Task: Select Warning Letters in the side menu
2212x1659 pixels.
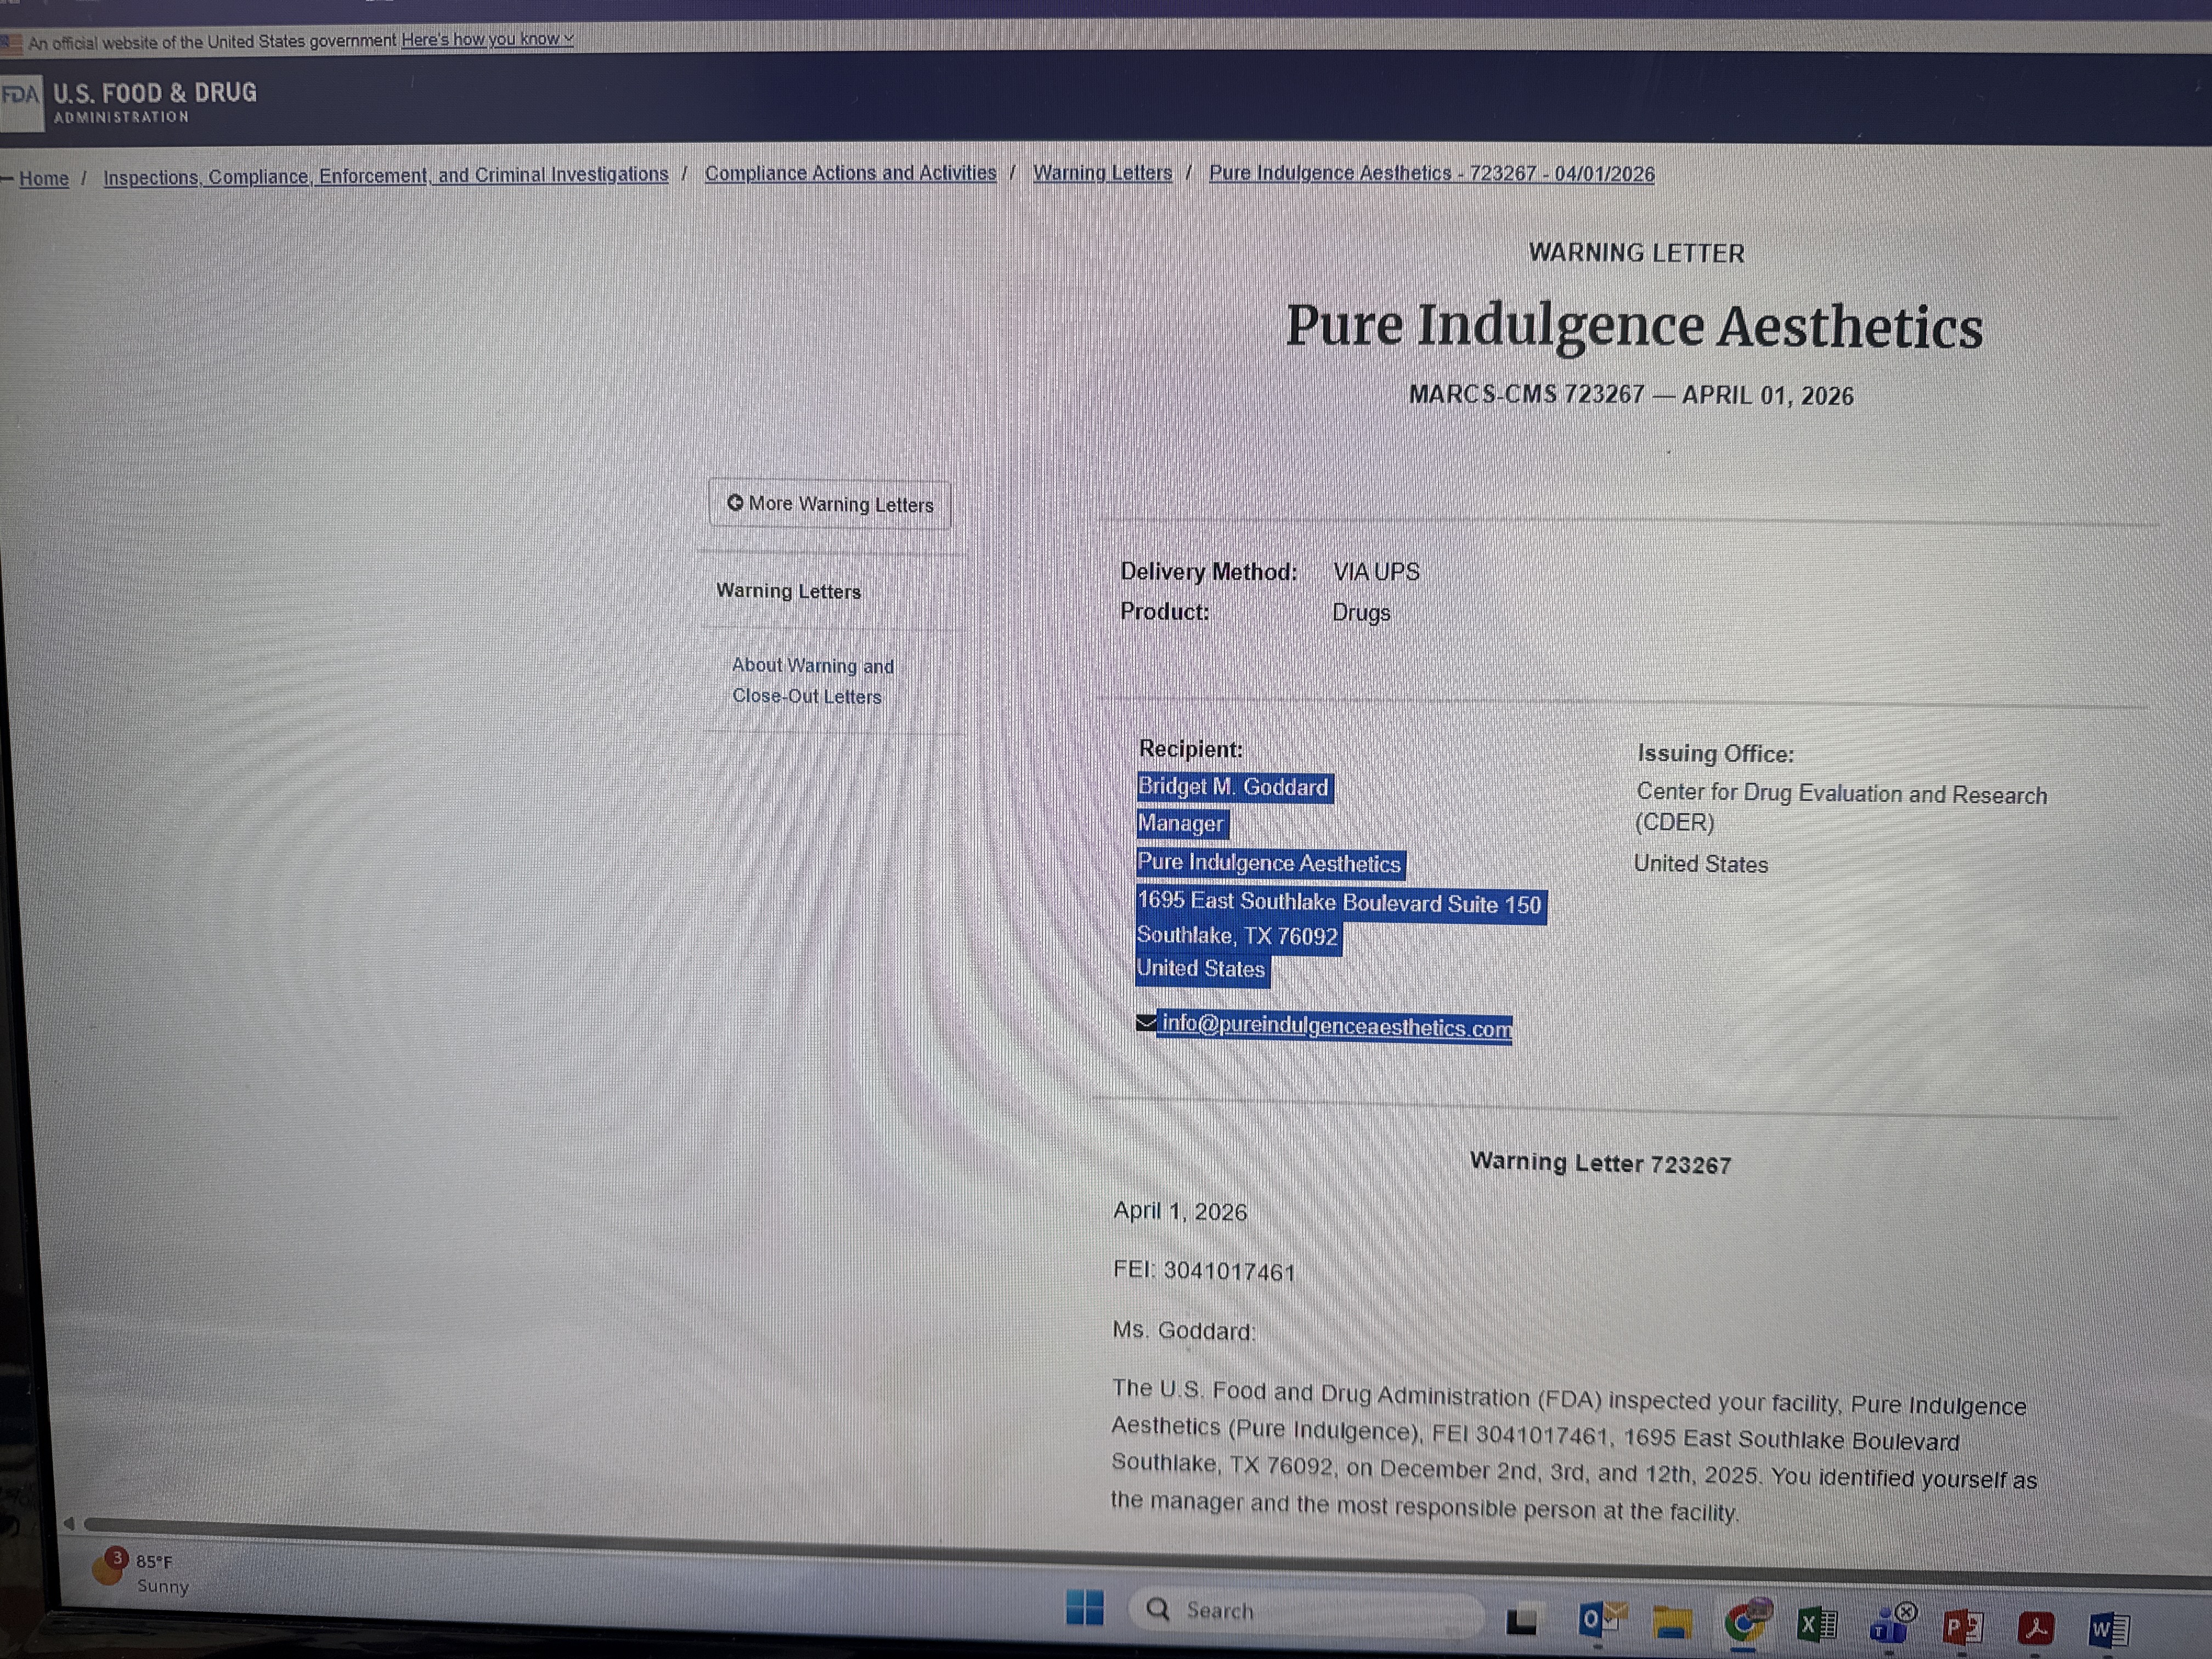Action: click(788, 591)
